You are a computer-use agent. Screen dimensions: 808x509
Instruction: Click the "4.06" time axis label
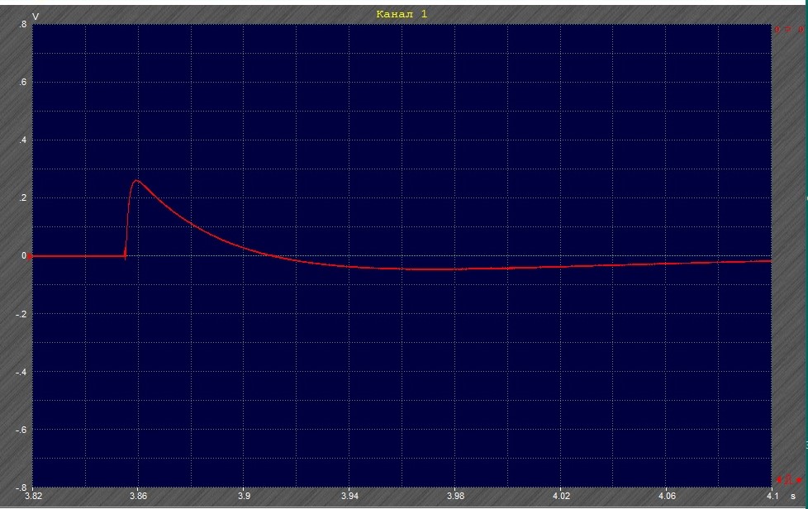667,496
